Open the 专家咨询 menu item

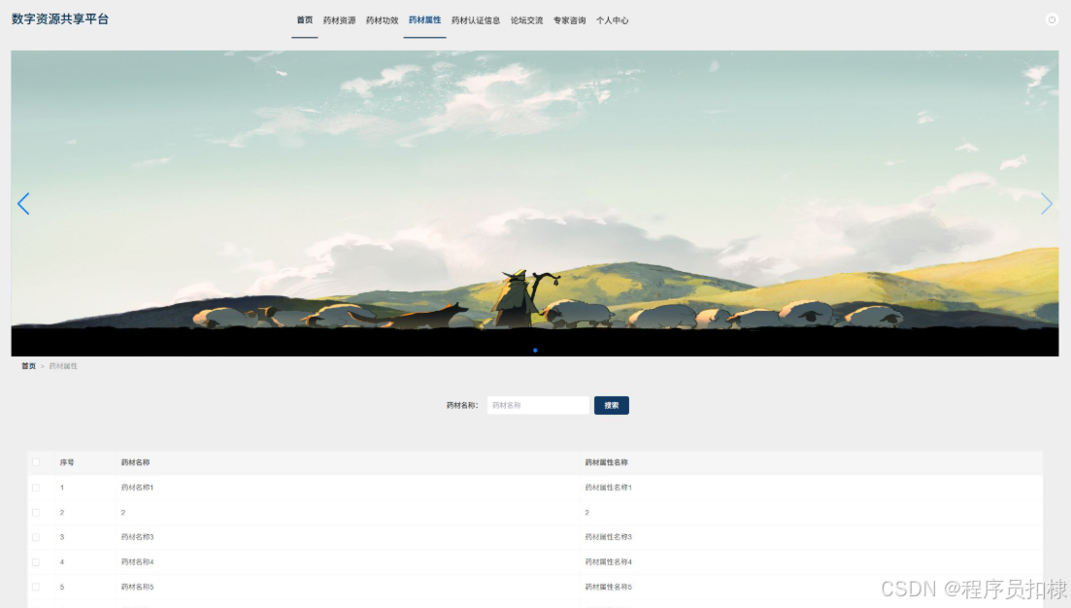point(570,20)
